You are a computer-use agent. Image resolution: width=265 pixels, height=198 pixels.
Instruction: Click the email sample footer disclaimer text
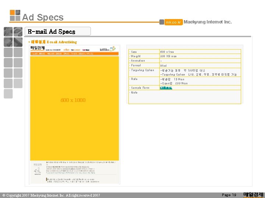[81, 168]
